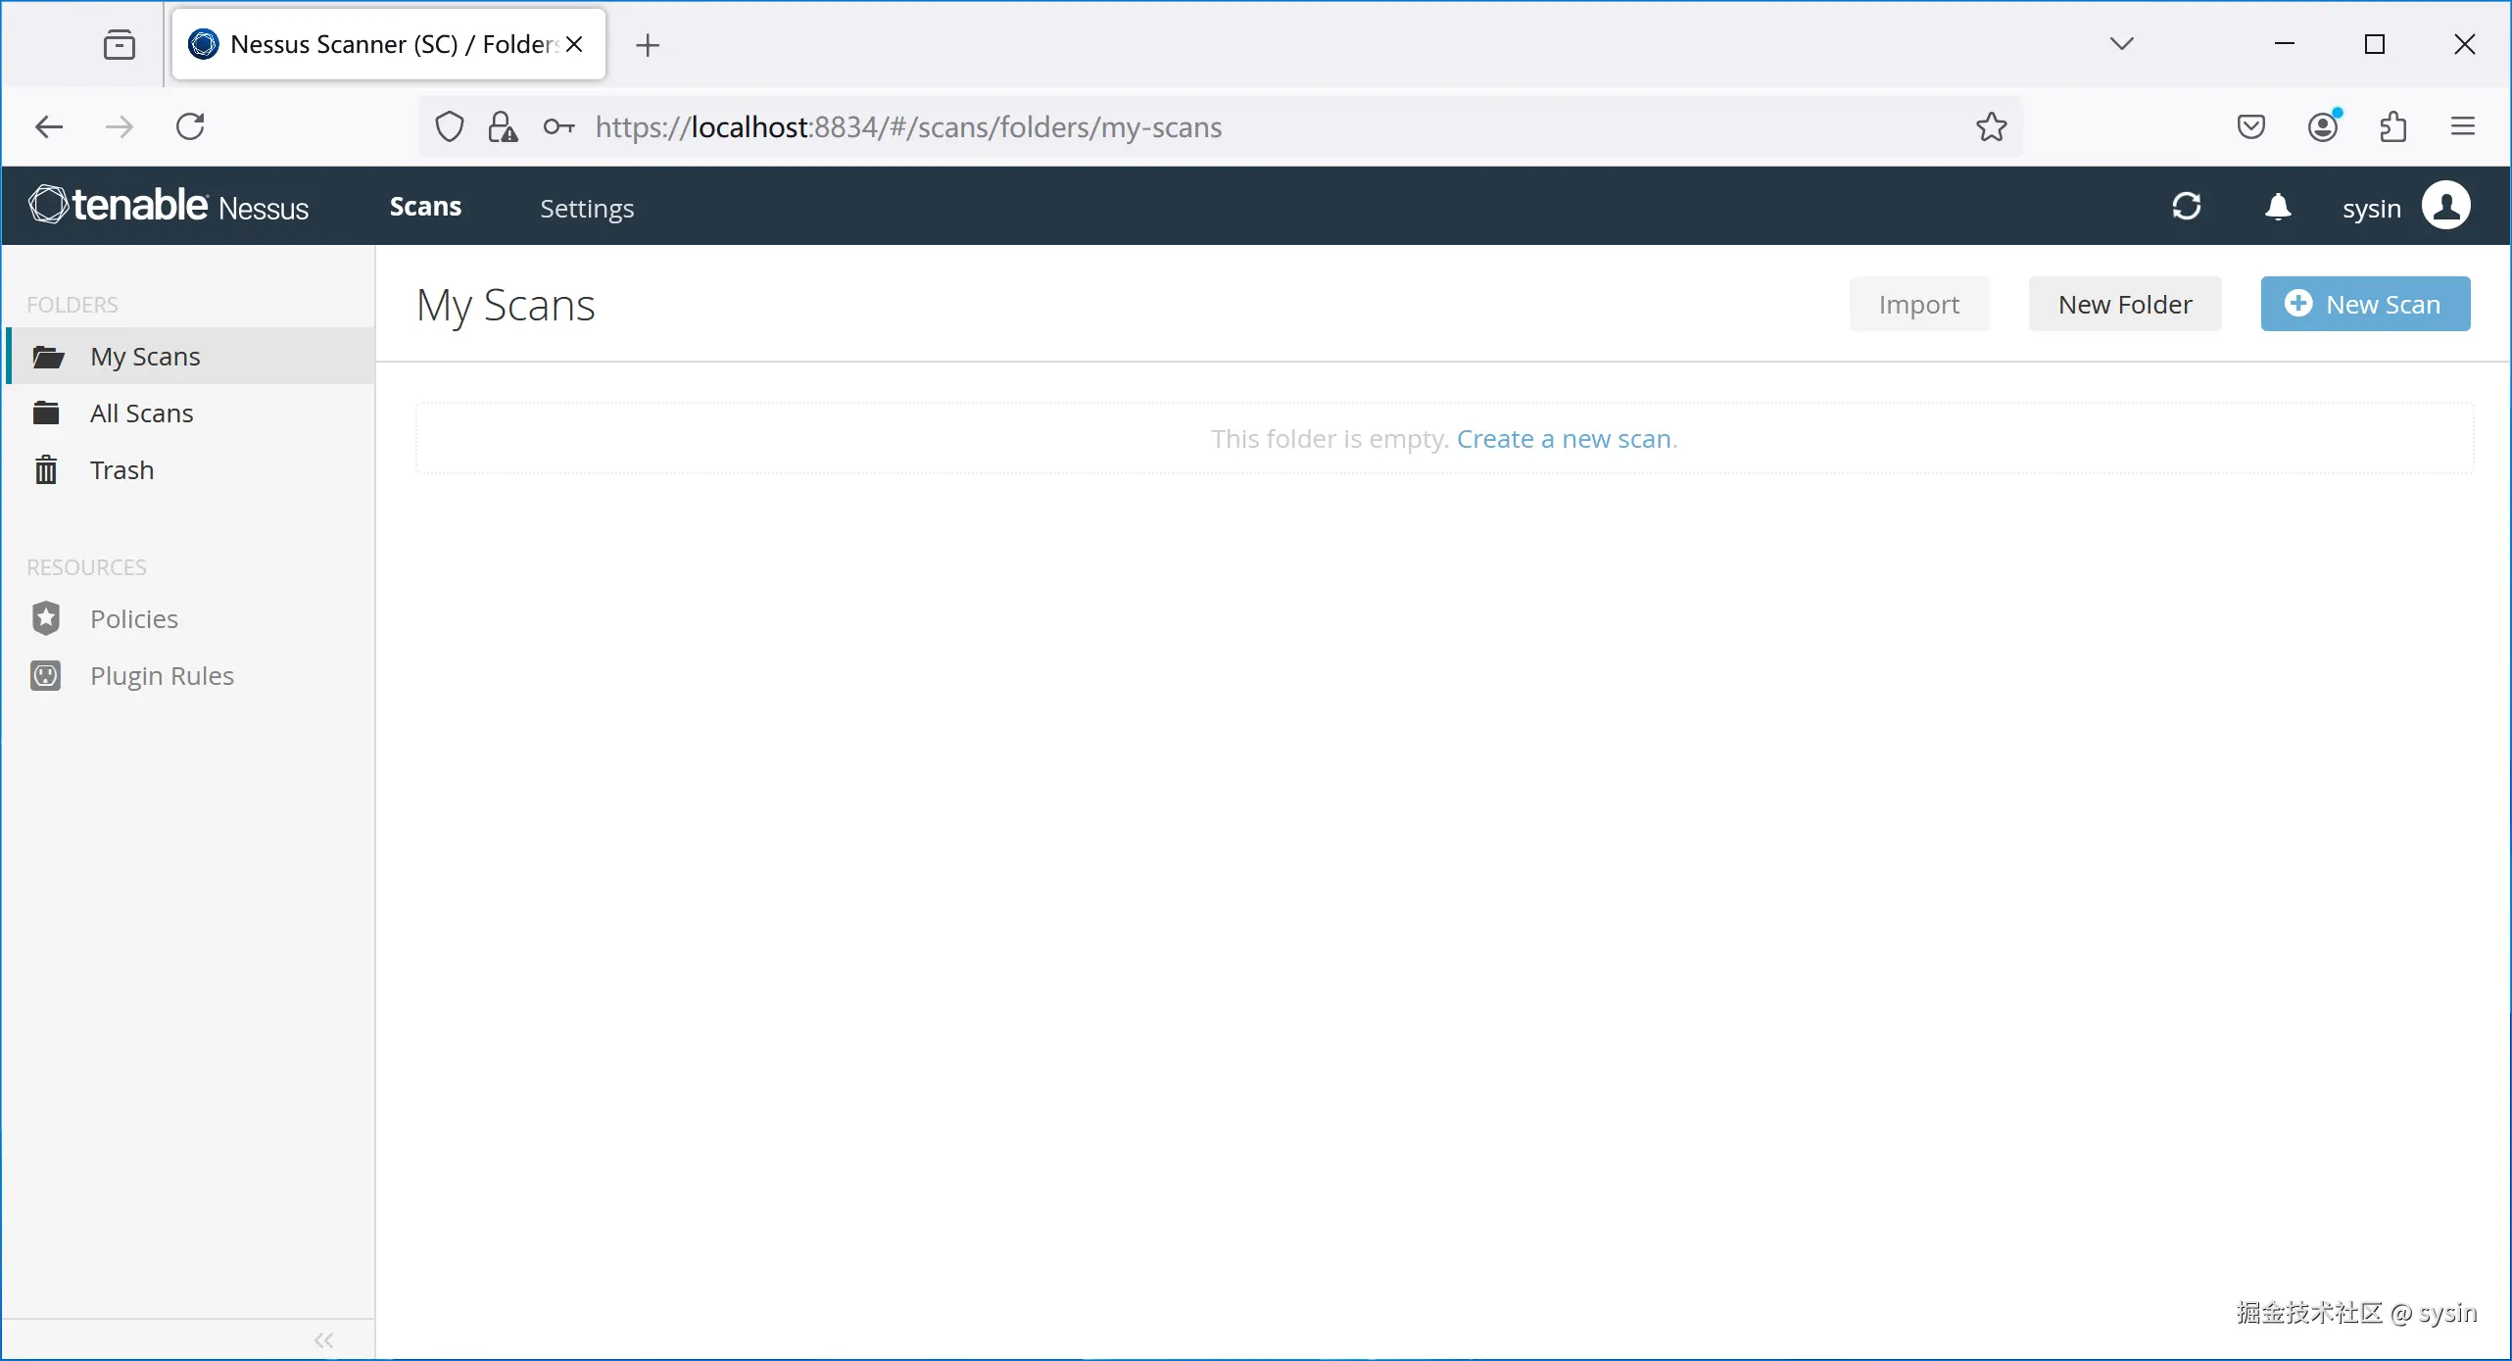Screen dimensions: 2512x1361
Task: Click the Nessus sync refresh icon
Action: click(2187, 207)
